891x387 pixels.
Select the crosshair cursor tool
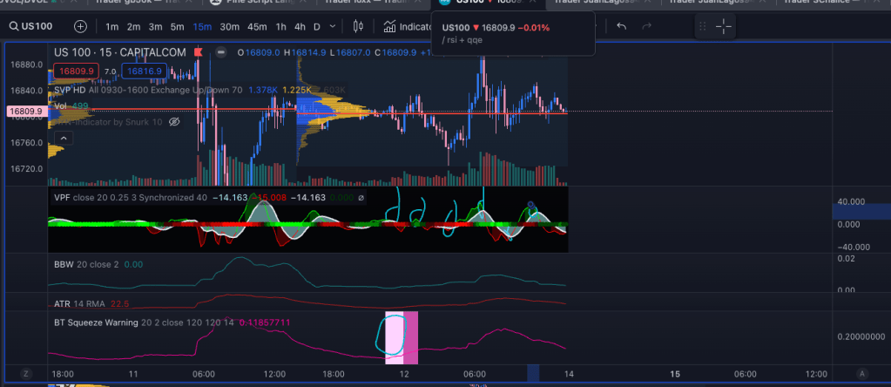tap(724, 27)
